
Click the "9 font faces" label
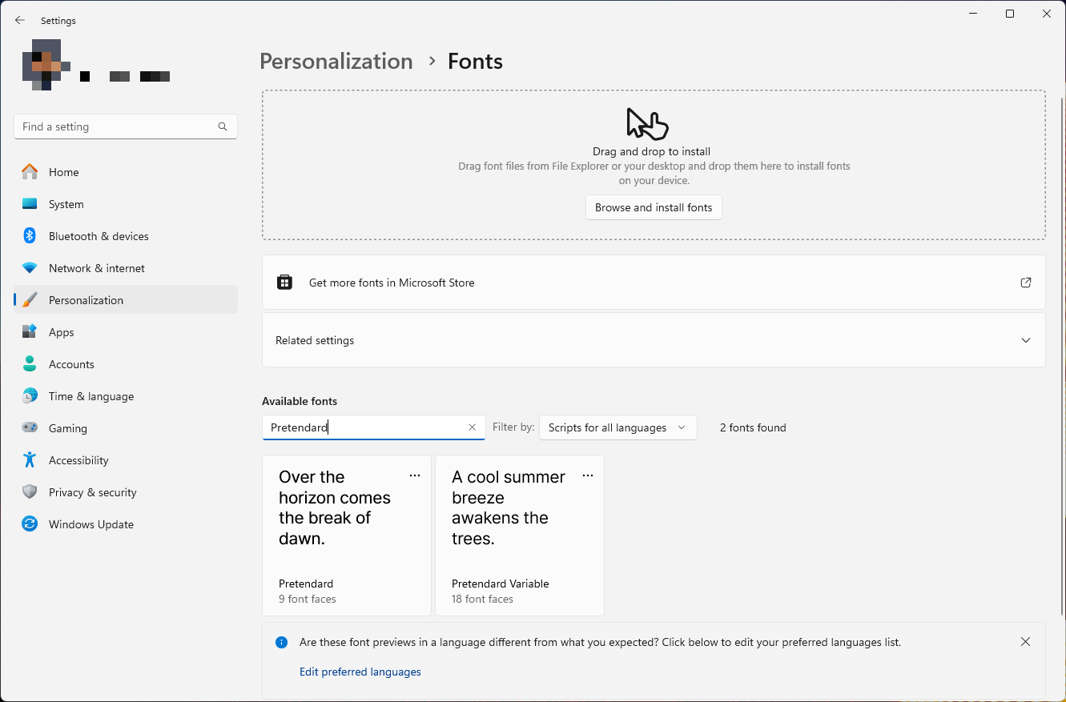tap(308, 599)
